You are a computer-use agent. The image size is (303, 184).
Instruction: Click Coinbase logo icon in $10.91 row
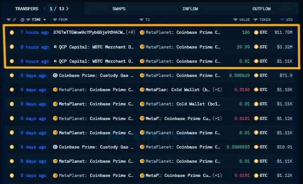pyautogui.click(x=55, y=147)
